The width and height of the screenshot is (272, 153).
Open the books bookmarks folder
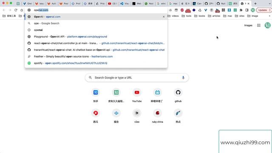(x=199, y=16)
